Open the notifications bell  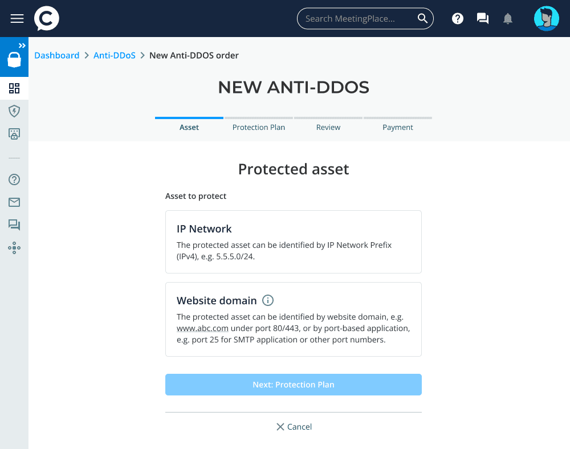coord(508,19)
